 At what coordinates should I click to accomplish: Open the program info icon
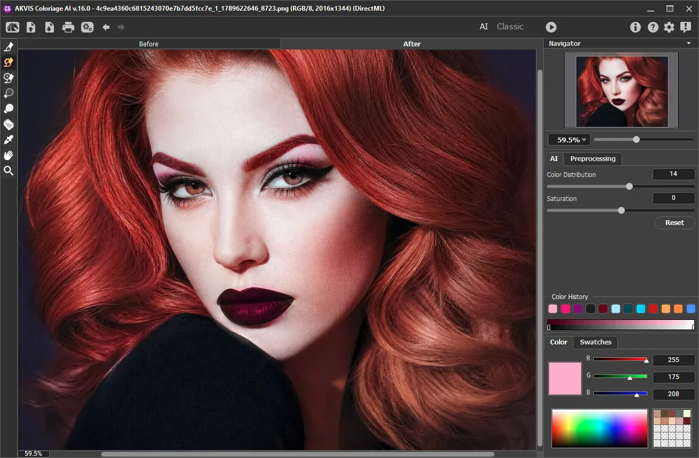tap(636, 27)
